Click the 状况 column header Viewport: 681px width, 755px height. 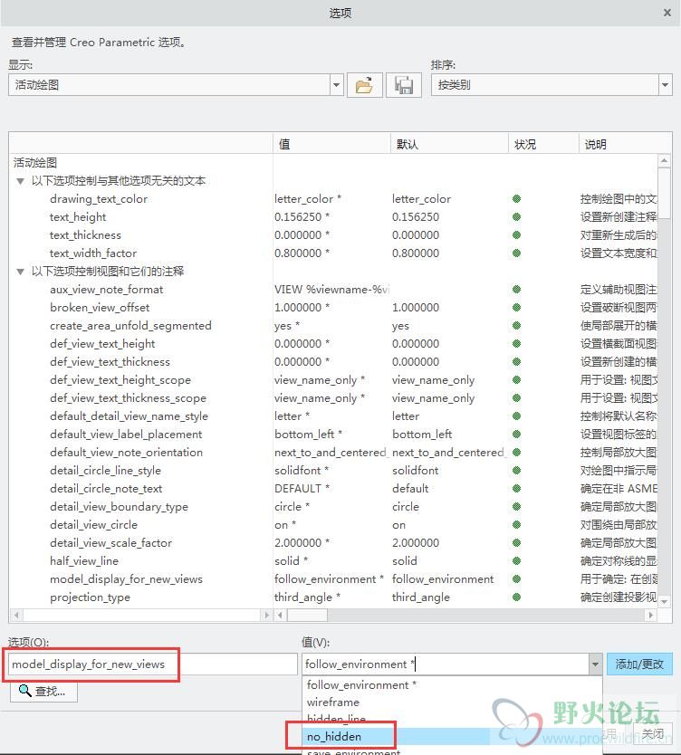tap(542, 144)
